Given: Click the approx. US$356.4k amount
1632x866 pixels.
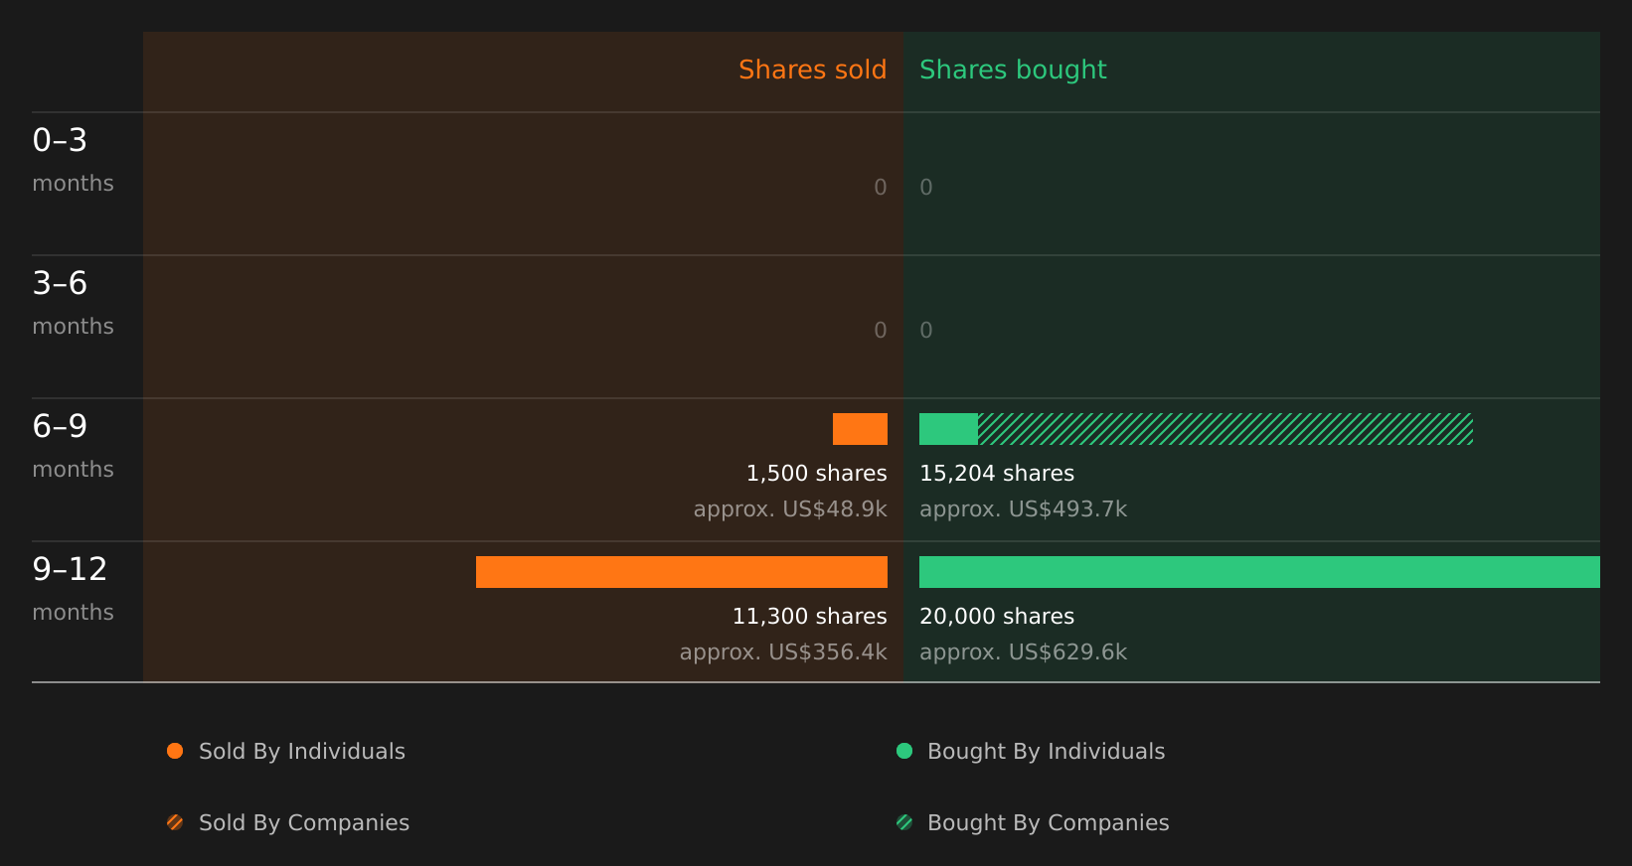Looking at the screenshot, I should pyautogui.click(x=783, y=652).
